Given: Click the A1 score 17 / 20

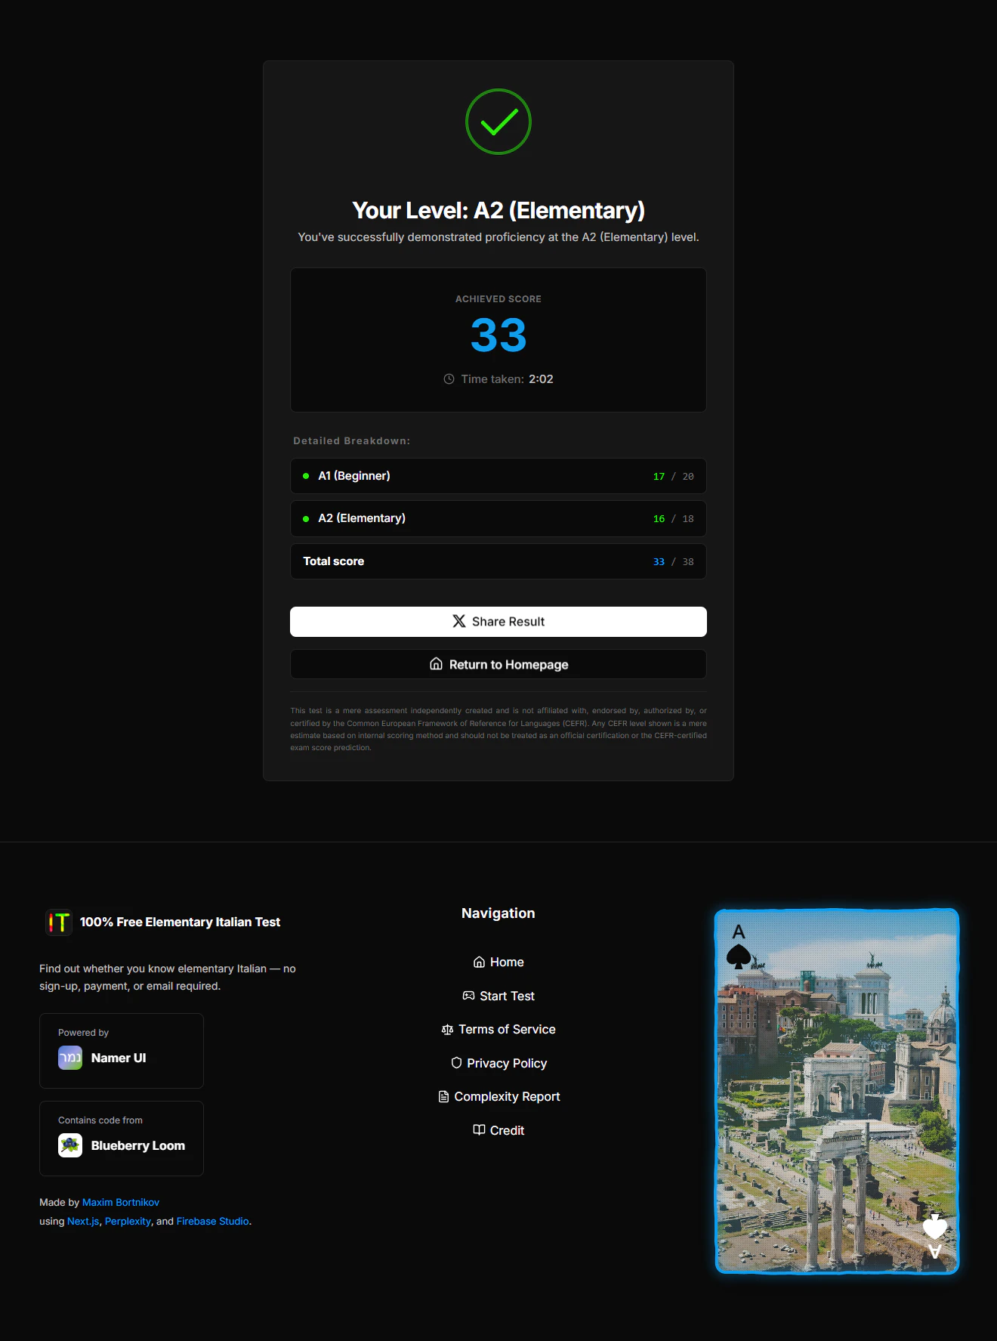Looking at the screenshot, I should tap(673, 477).
